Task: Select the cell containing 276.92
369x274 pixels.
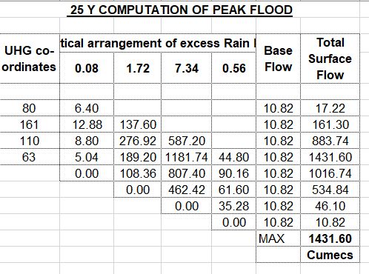Action: [138, 141]
